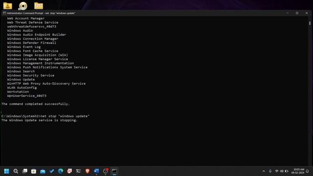
Task: Open the Windows Start menu
Action: [x=6, y=171]
